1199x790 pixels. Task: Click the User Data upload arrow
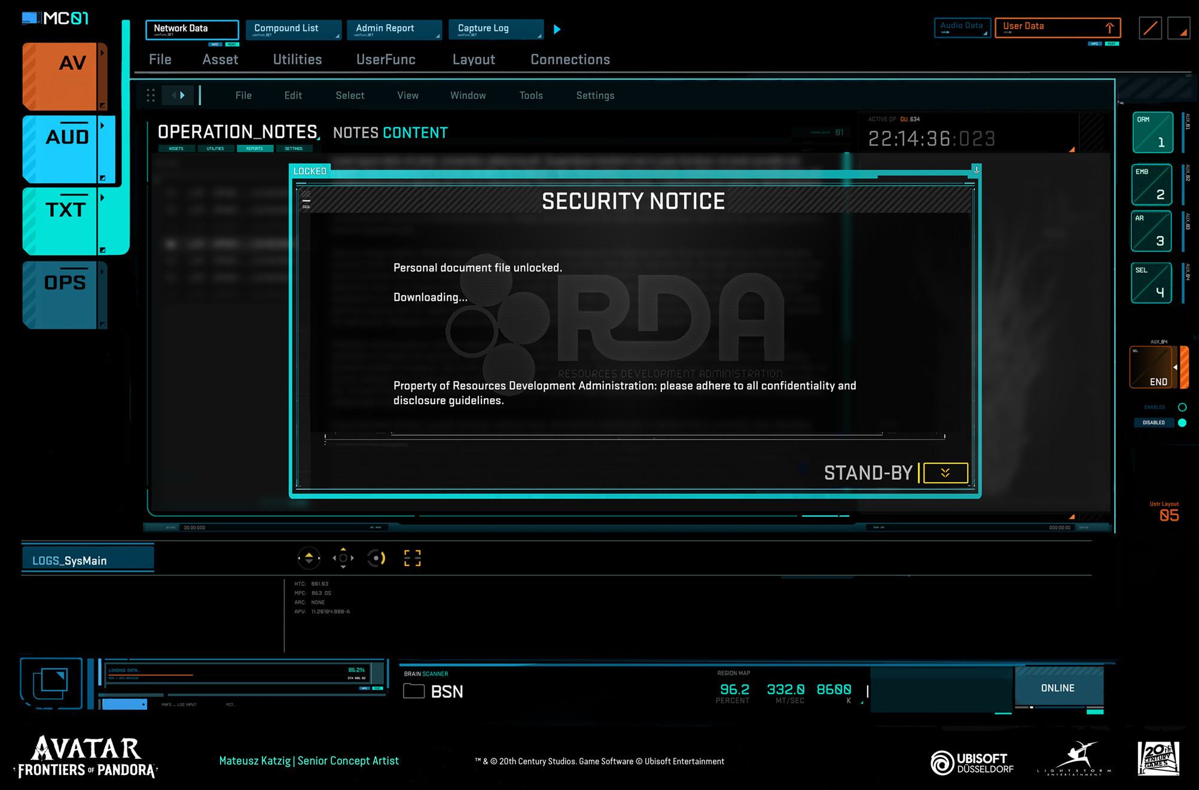(1109, 28)
